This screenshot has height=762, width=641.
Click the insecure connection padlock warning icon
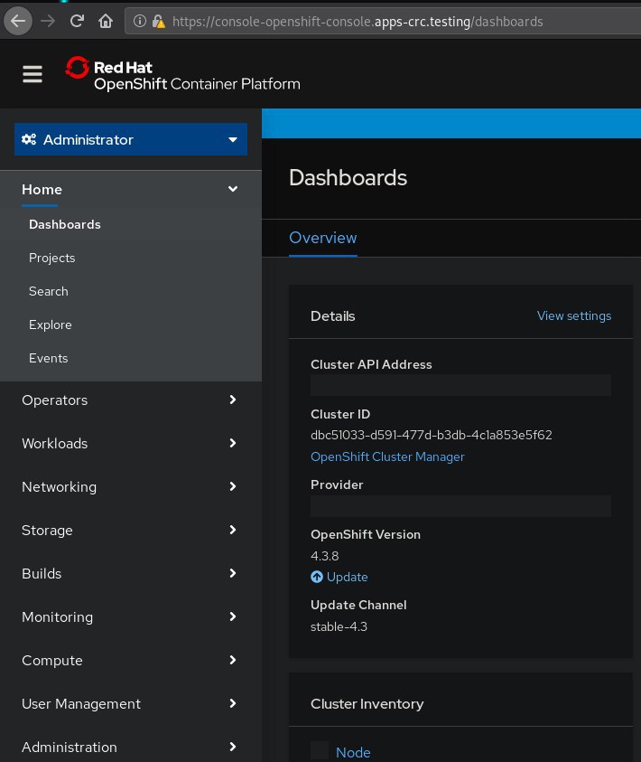pyautogui.click(x=158, y=22)
